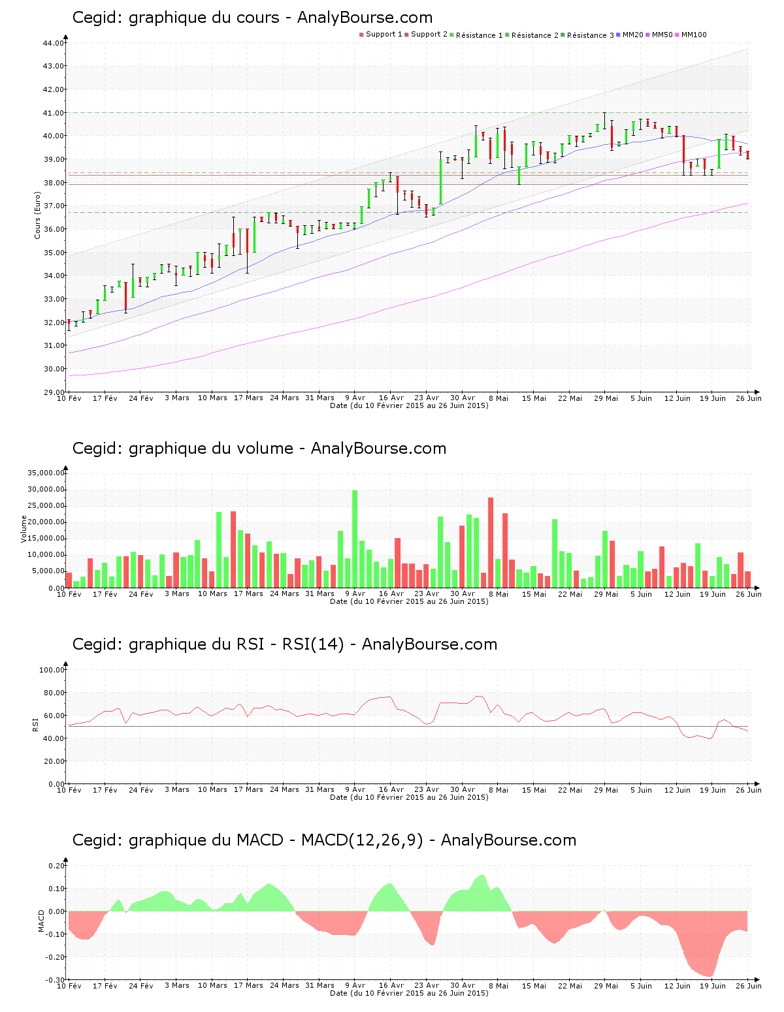This screenshot has width=784, height=1012.
Task: Click the 100.00 RSI axis label
Action: point(52,670)
